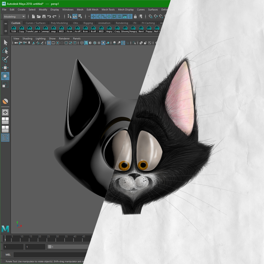Screen dimensions: 264x264
Task: Switch to the Curves / Surfaces shelf
Action: 36,23
